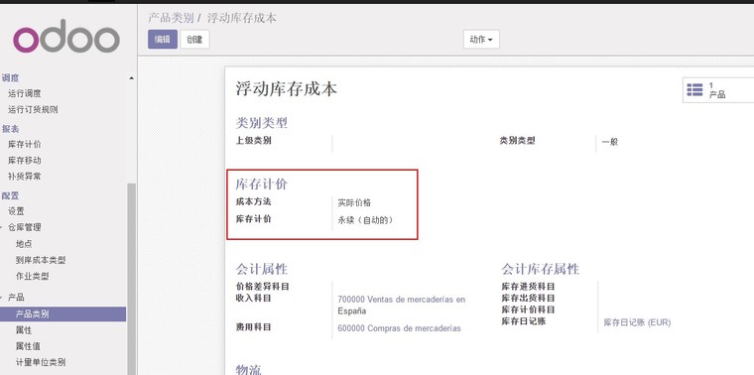Click the Odoo logo

tap(66, 37)
